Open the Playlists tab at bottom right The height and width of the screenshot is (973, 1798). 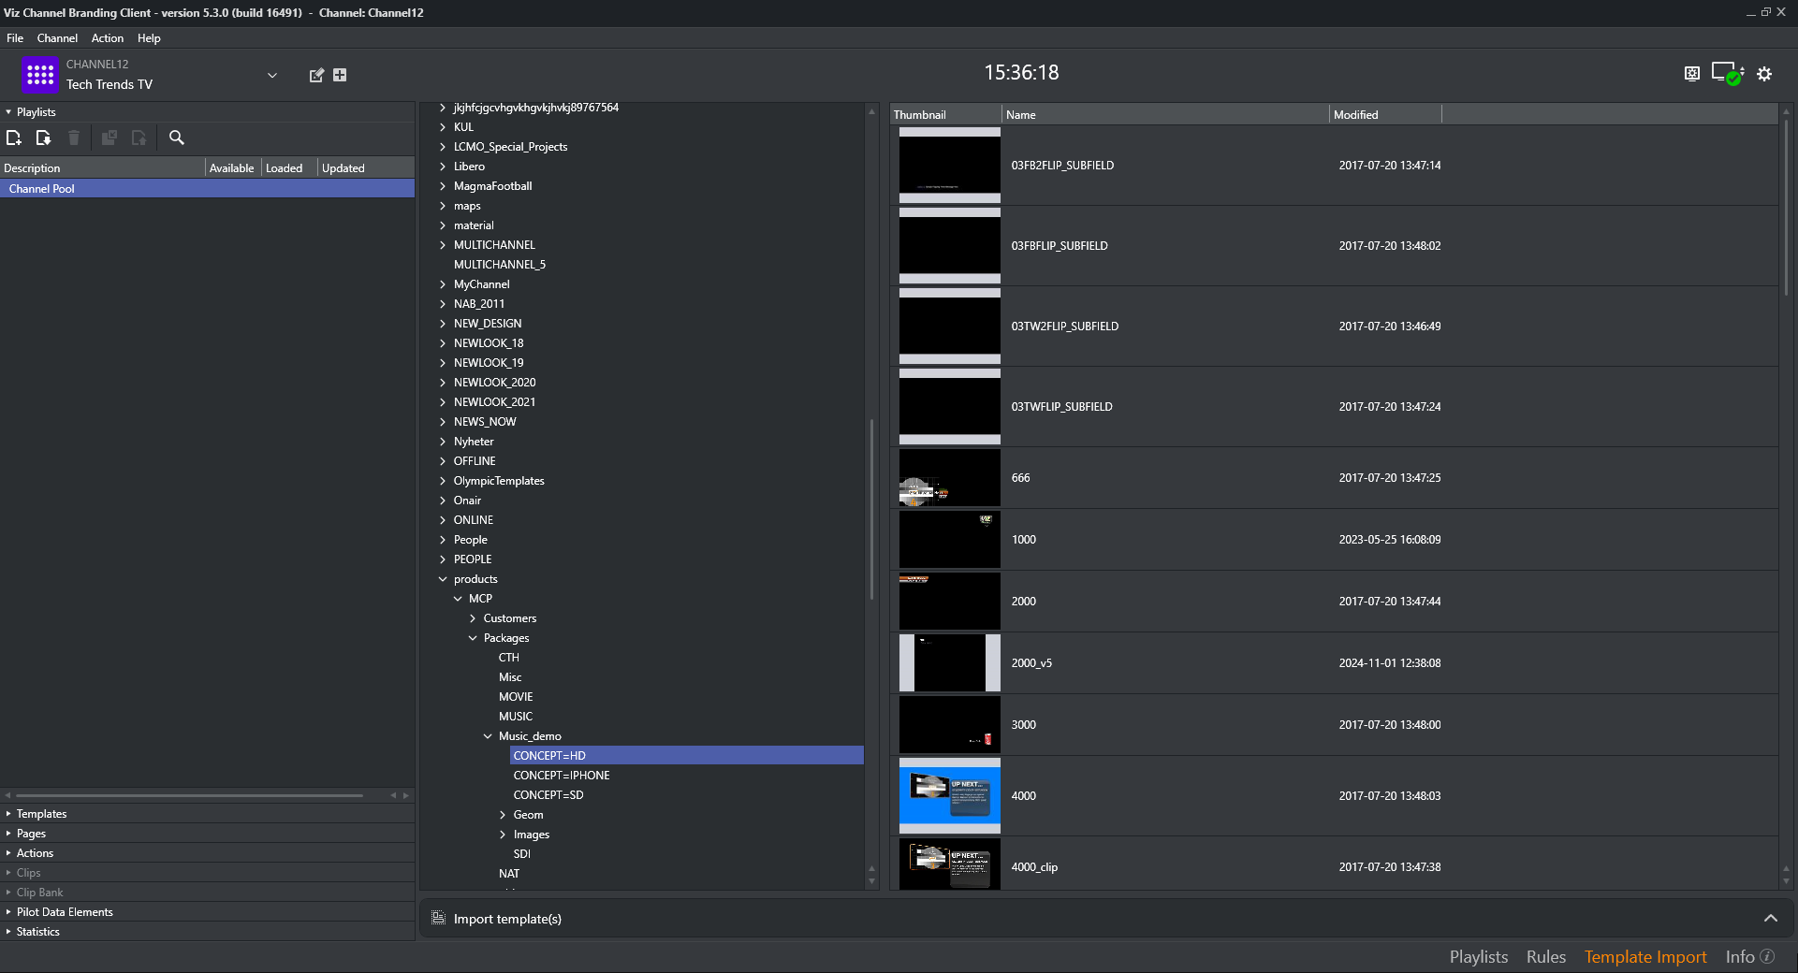tap(1478, 957)
